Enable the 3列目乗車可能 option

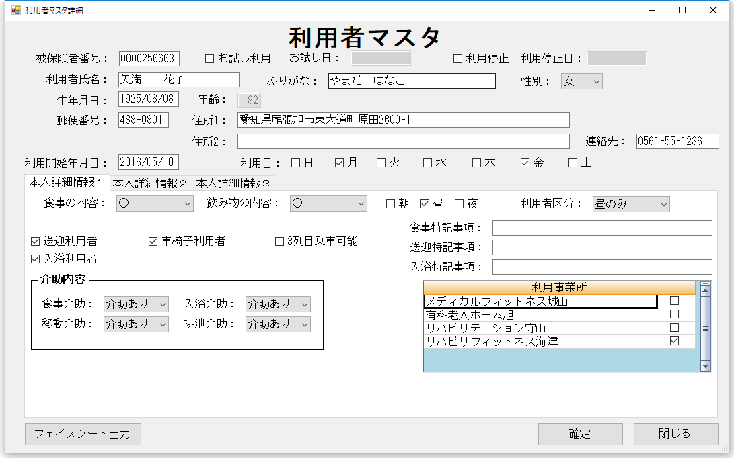pos(279,242)
